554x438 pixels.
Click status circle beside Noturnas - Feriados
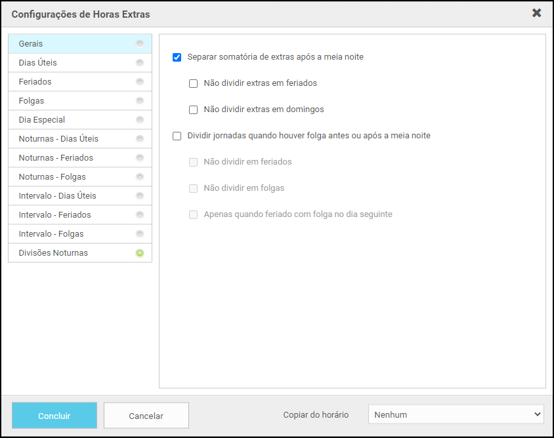click(x=139, y=158)
